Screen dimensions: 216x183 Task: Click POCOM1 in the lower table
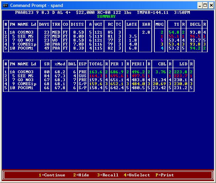click(x=26, y=88)
